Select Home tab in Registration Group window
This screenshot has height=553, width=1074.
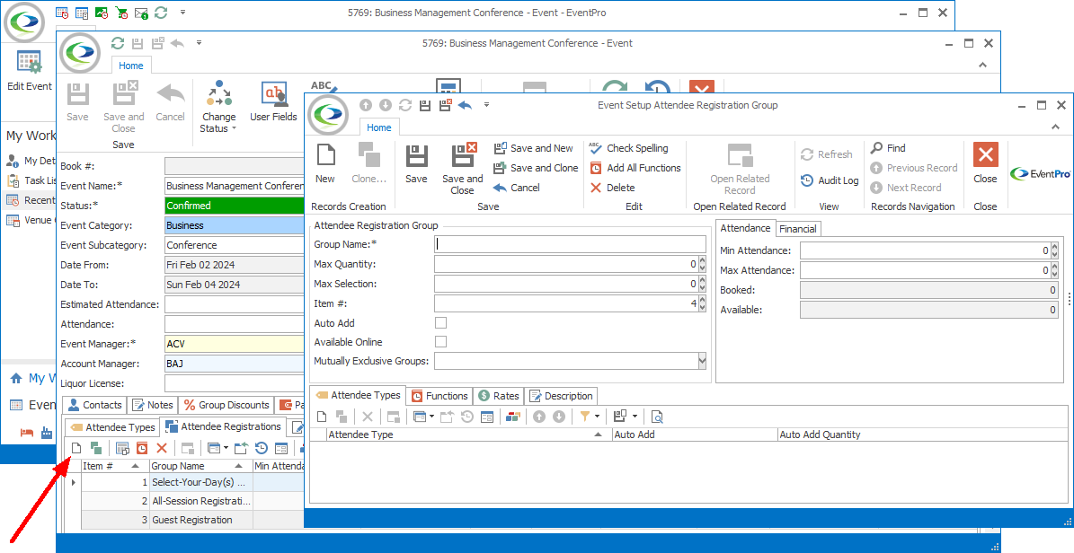point(378,127)
